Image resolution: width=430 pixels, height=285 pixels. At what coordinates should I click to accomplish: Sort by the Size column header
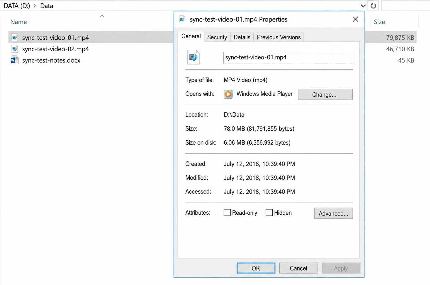click(379, 22)
